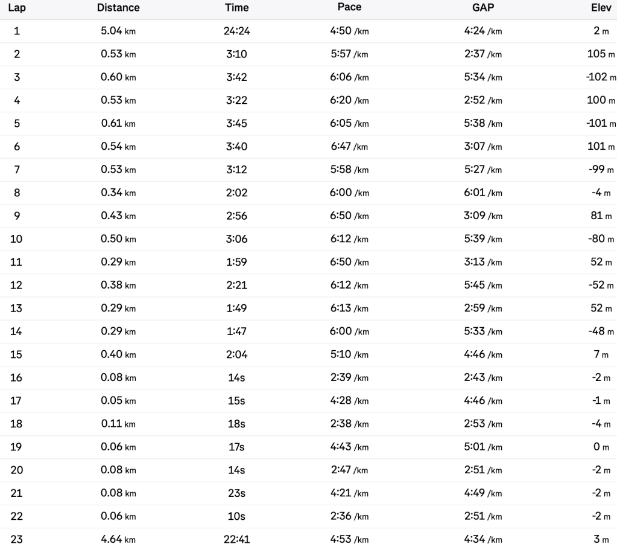Image resolution: width=617 pixels, height=550 pixels.
Task: Click the GAP column header
Action: click(x=483, y=8)
